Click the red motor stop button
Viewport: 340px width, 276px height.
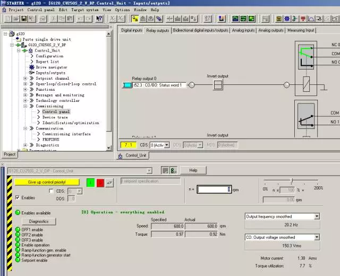pyautogui.click(x=100, y=183)
